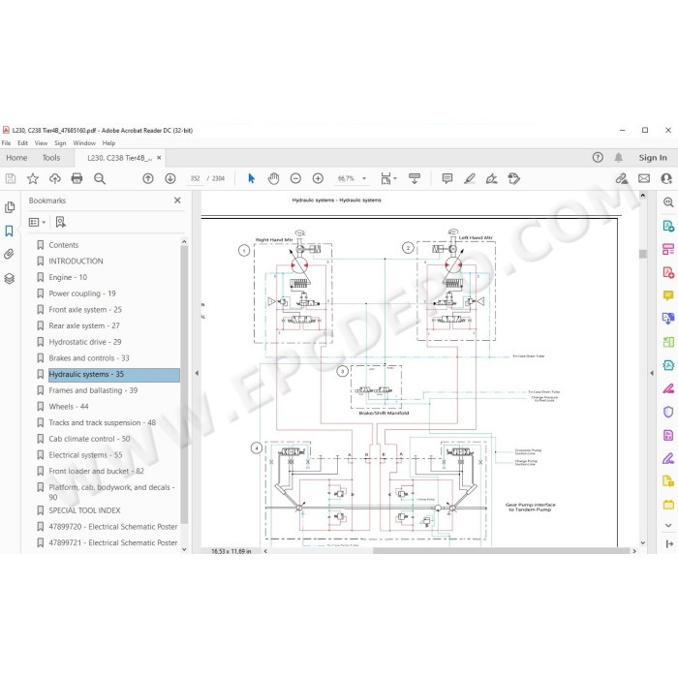Viewport: 678px width, 678px height.
Task: Open 47899720 - Electrical Schematic Poster bookmark
Action: click(113, 527)
